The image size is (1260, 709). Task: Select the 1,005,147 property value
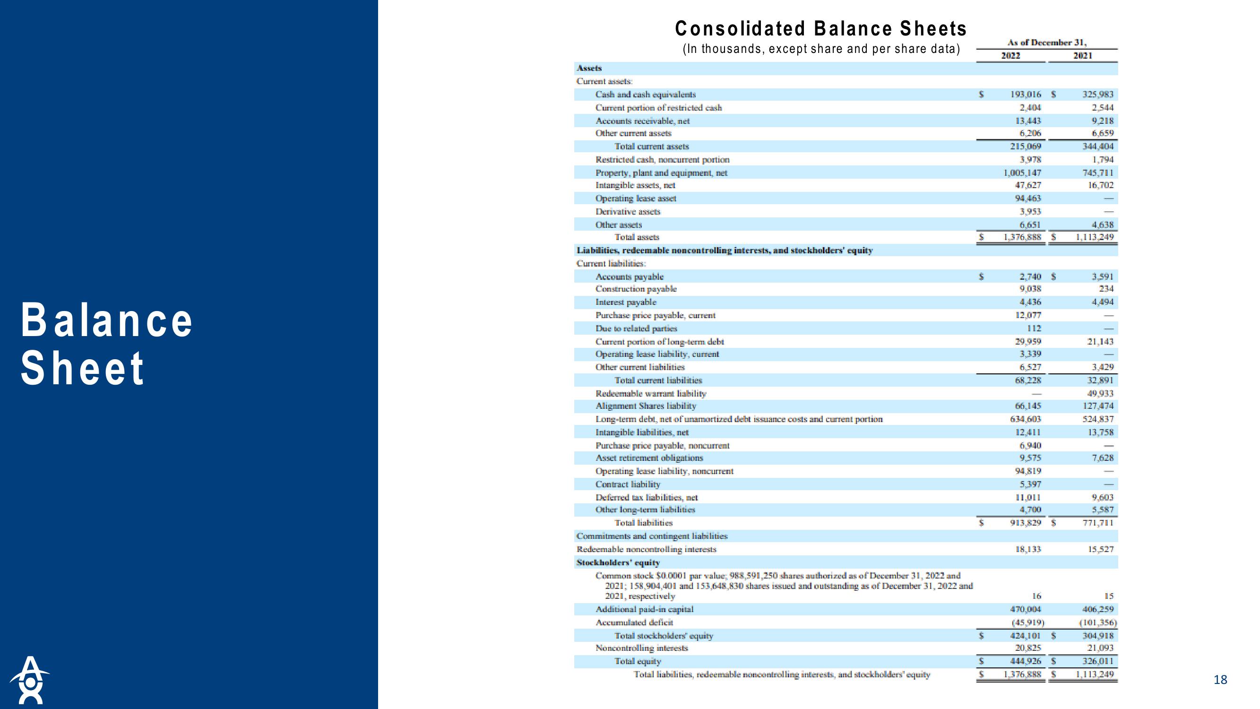1022,173
